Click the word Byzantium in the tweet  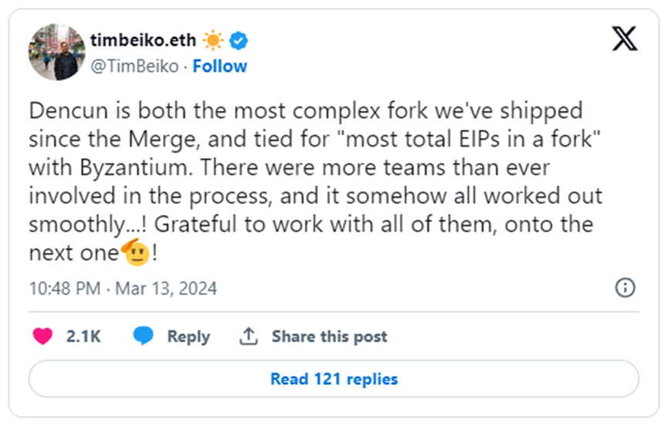tap(137, 168)
